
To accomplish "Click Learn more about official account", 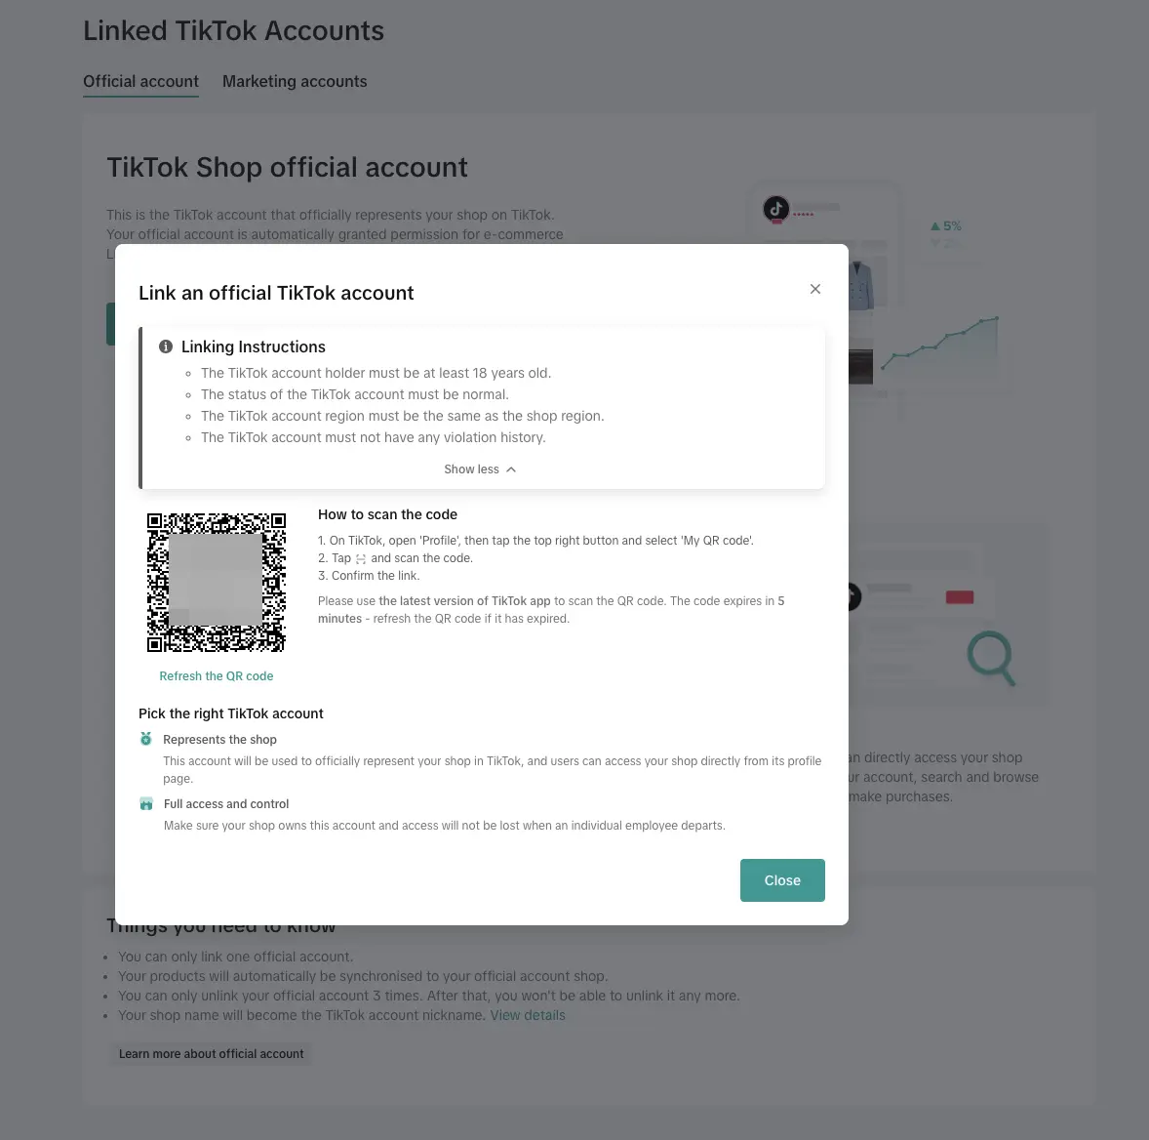I will click(x=211, y=1053).
